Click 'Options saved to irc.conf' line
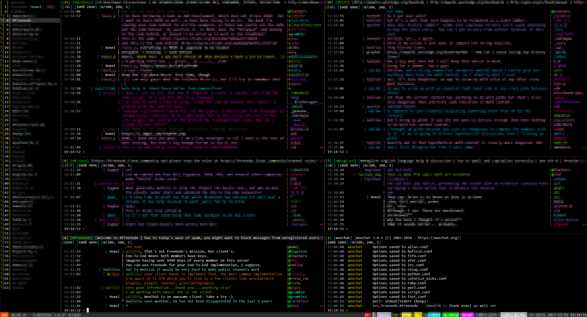Viewport: 587px width, 317px height. point(398,265)
